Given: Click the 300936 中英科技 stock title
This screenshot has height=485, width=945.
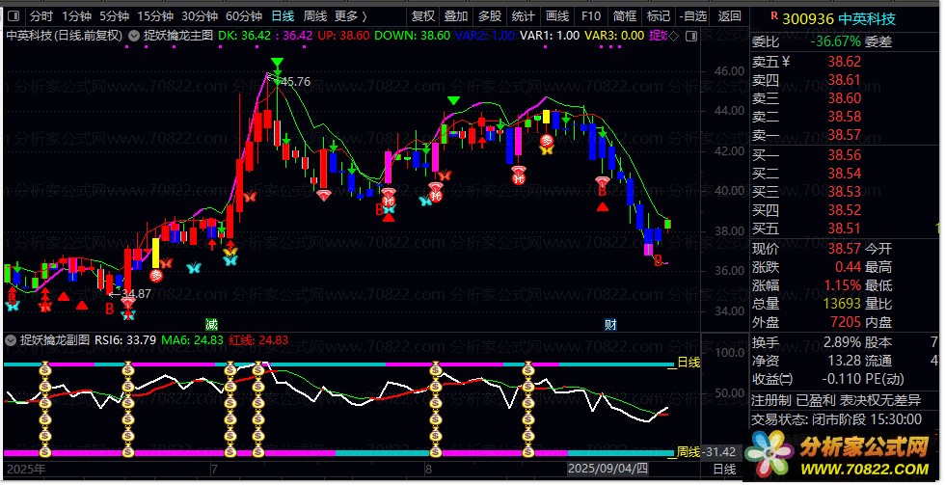Looking at the screenshot, I should [x=838, y=19].
